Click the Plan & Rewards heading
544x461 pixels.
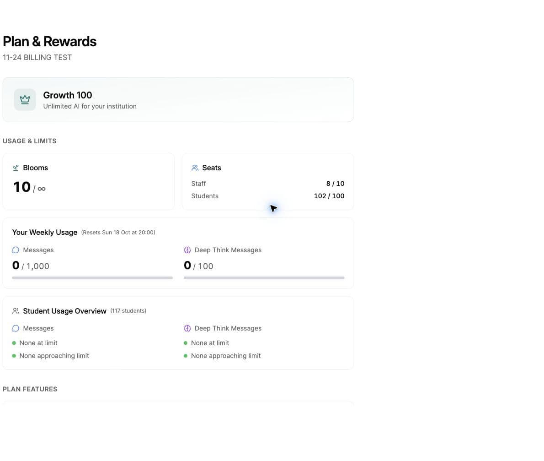click(x=50, y=41)
